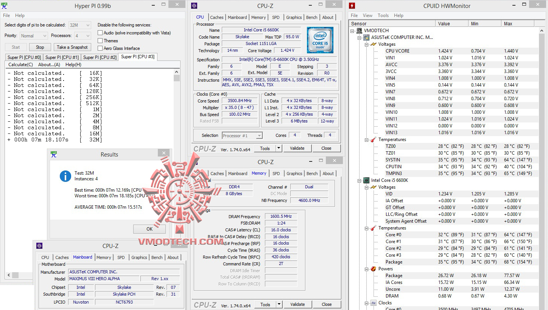
Task: Open the Bench tab in CPU-Z Memory window
Action: (x=312, y=174)
